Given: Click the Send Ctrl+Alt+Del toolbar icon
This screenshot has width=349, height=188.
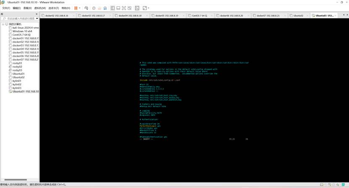Looking at the screenshot, I should pos(87,8).
